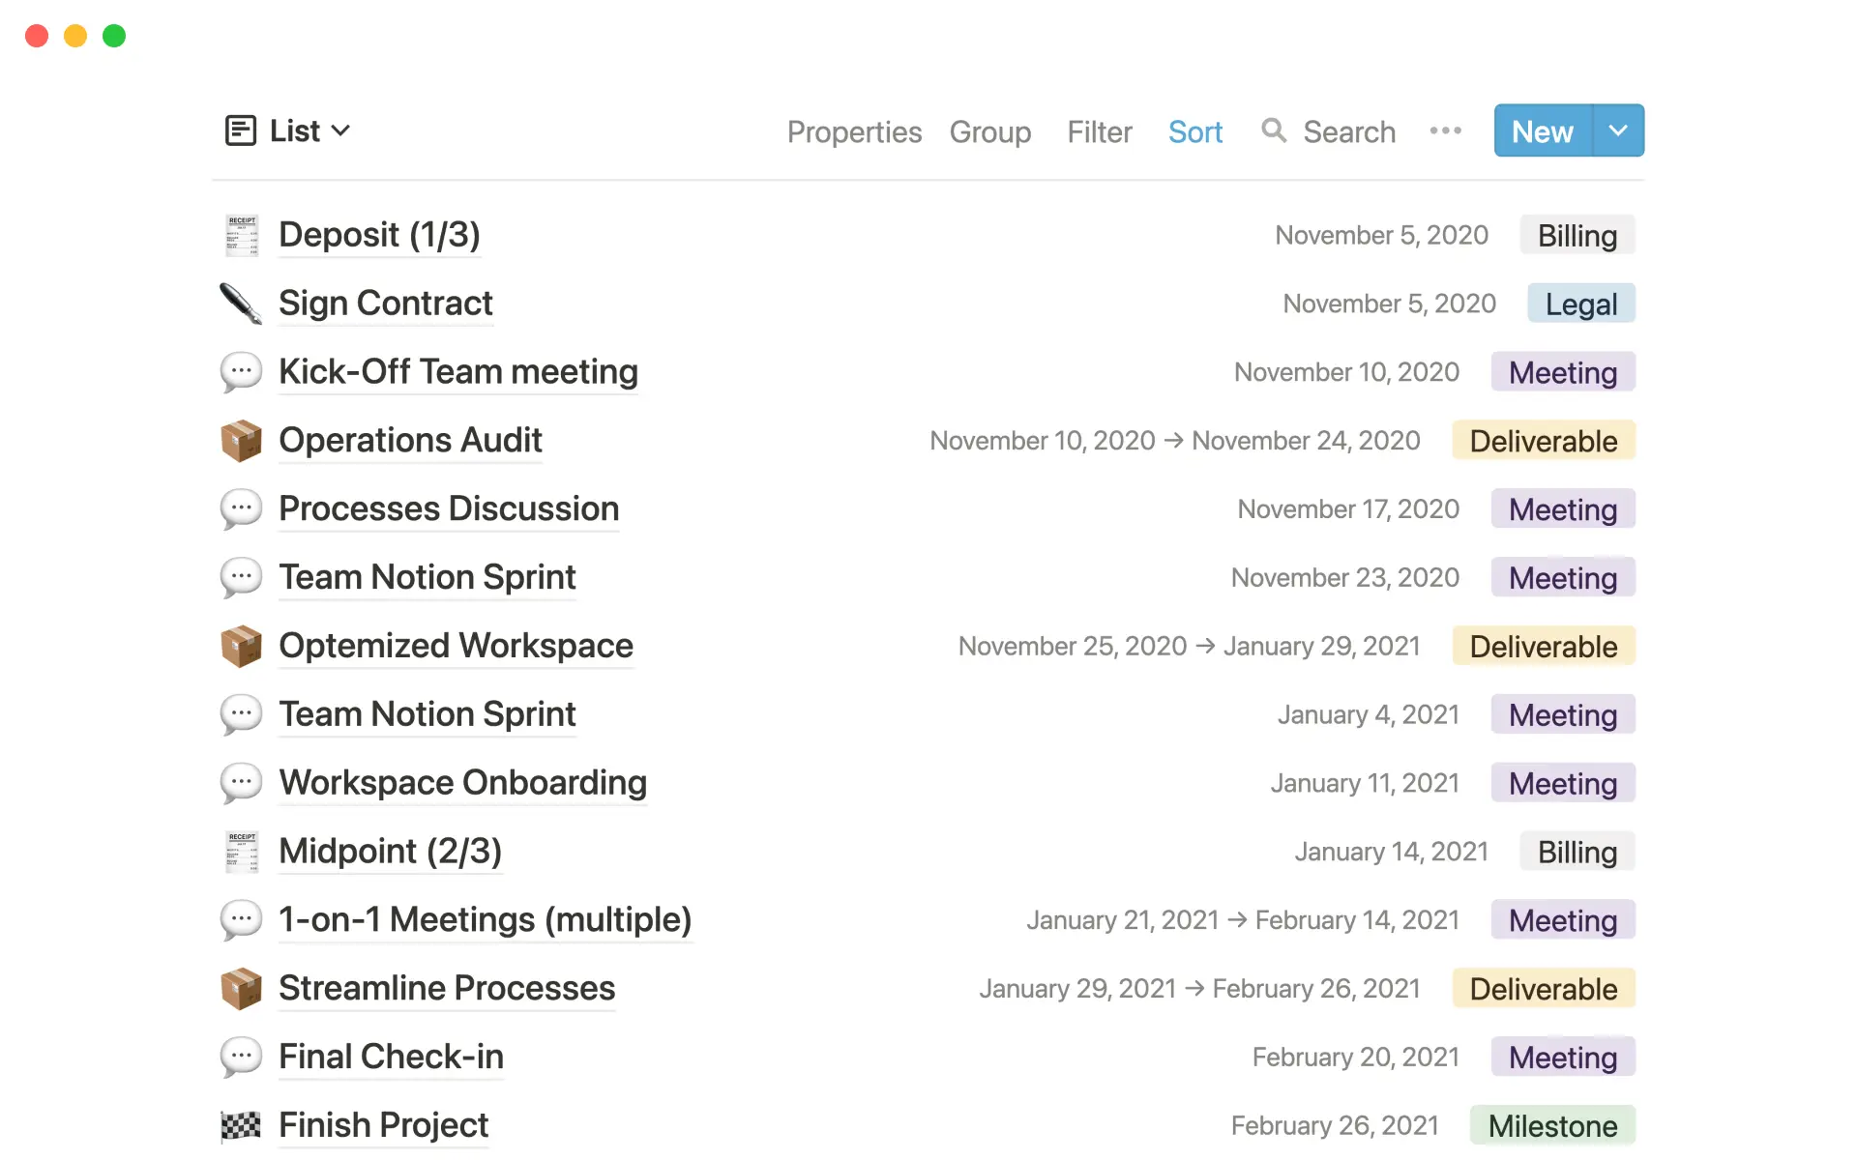The image size is (1857, 1160).
Task: Click the speech bubble icon for Final Check-in
Action: 242,1057
